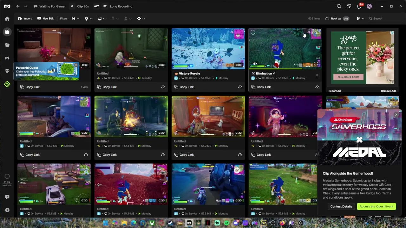Viewport: 406px width, 228px height.
Task: Close the Gamerhood quest popup
Action: (396, 115)
